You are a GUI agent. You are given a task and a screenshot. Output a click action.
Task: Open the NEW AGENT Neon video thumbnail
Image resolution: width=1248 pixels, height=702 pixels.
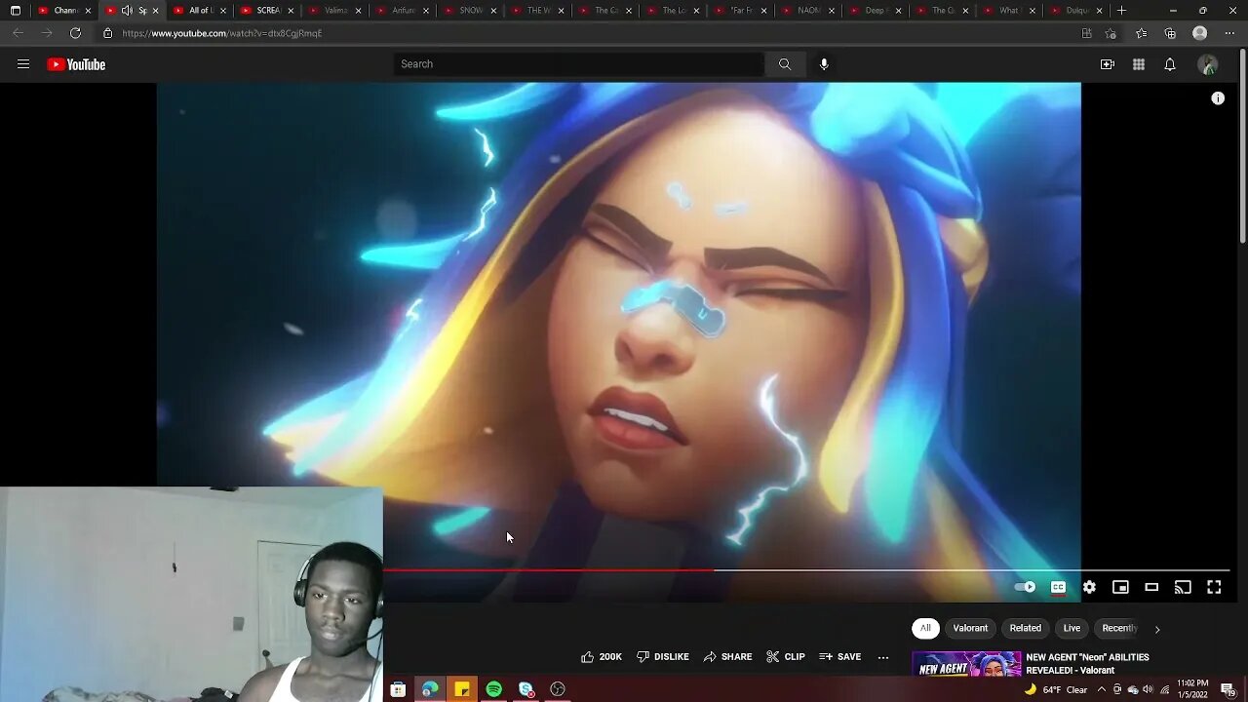coord(966,664)
